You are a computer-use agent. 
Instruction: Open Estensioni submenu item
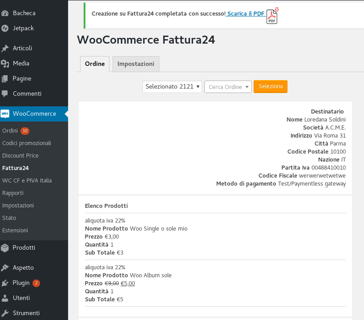15,231
